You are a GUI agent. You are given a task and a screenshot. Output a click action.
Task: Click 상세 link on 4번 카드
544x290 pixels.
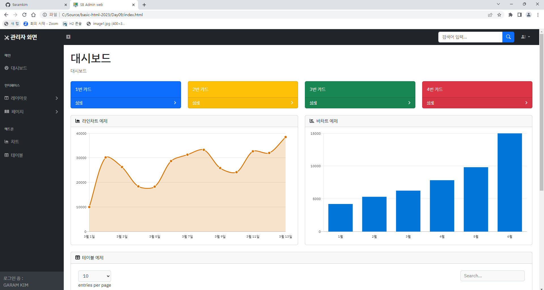(430, 103)
